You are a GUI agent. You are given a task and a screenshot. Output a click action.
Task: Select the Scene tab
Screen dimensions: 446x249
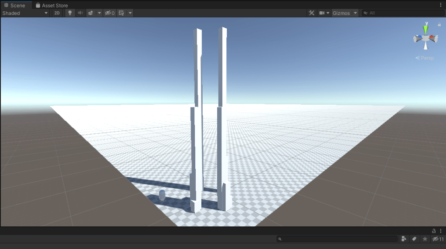15,5
